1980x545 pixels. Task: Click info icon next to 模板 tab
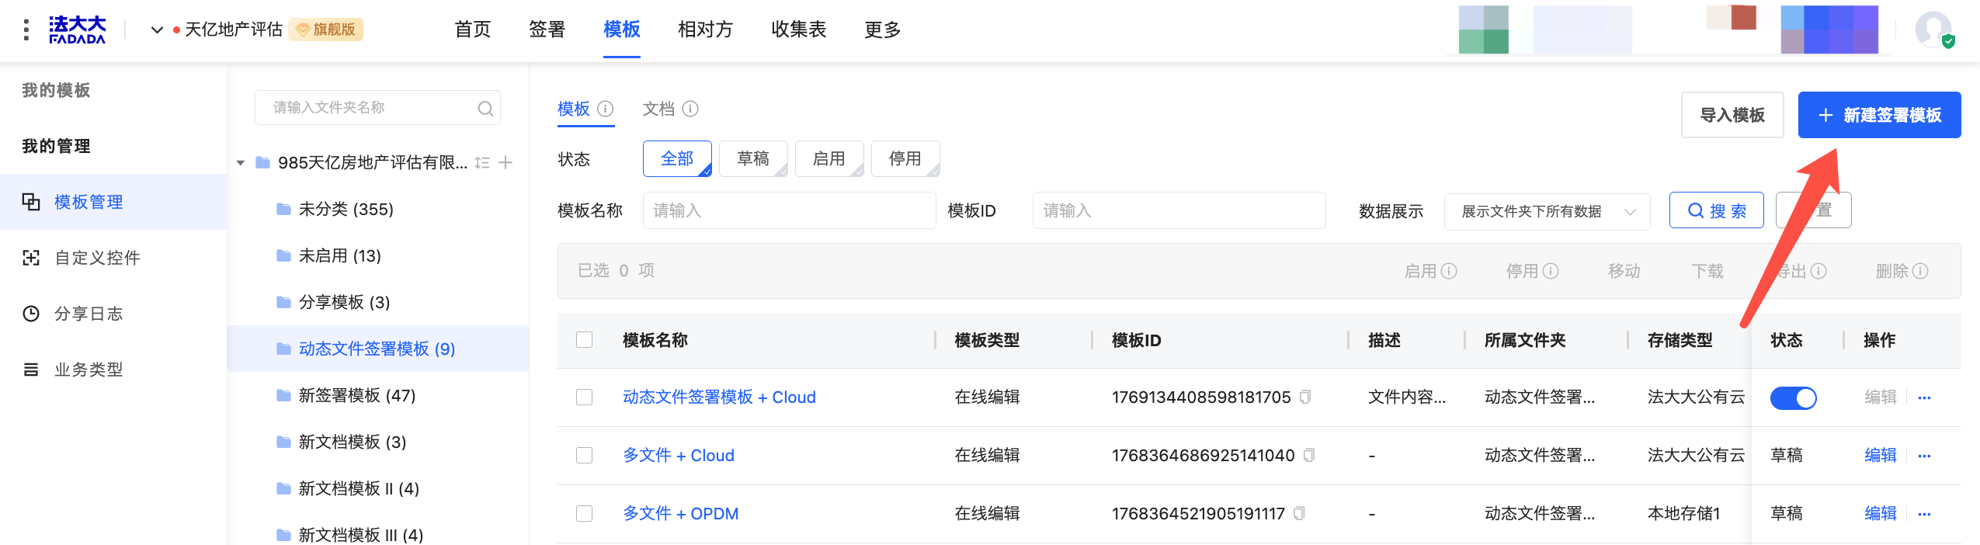click(x=606, y=109)
